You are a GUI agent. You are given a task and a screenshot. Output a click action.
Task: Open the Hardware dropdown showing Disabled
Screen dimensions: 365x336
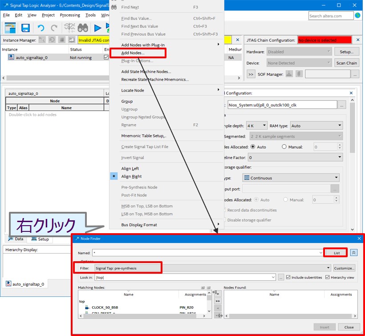[299, 52]
